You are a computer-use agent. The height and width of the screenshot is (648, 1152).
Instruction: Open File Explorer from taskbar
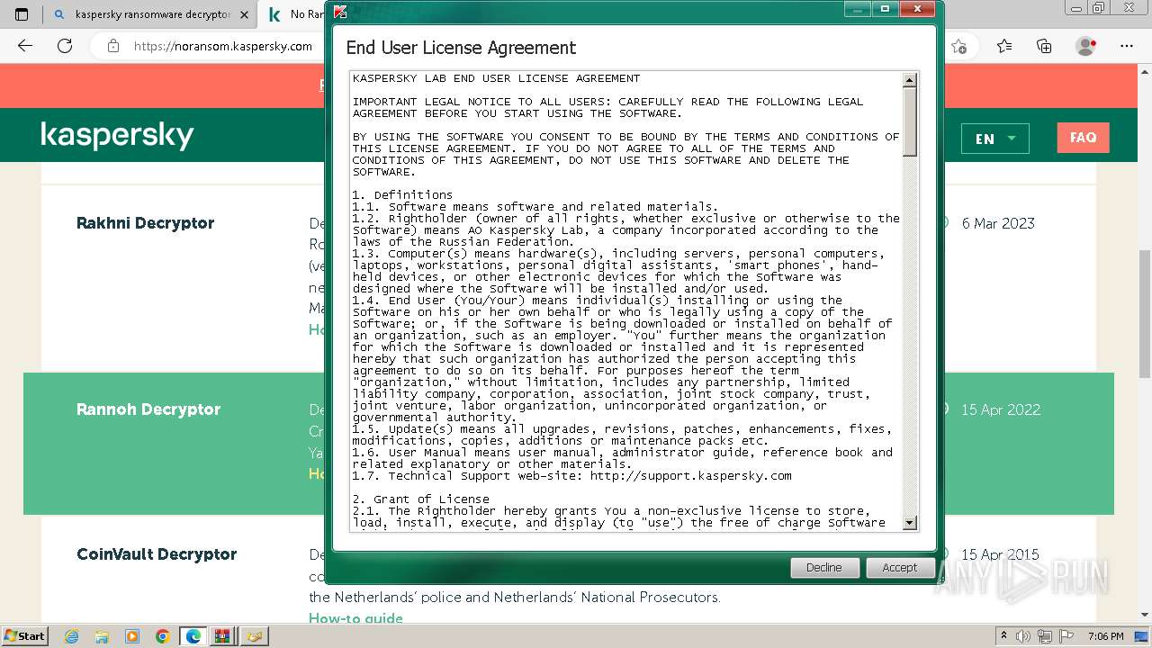click(x=102, y=636)
